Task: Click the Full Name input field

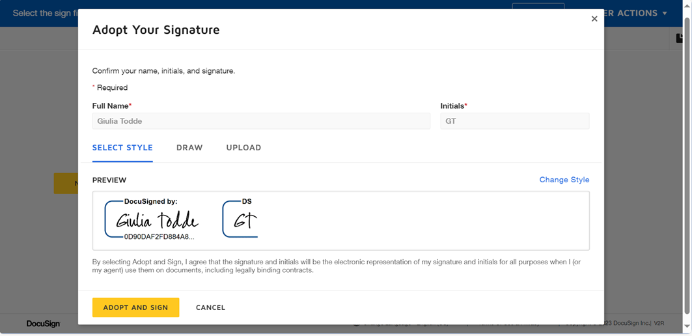Action: (261, 121)
